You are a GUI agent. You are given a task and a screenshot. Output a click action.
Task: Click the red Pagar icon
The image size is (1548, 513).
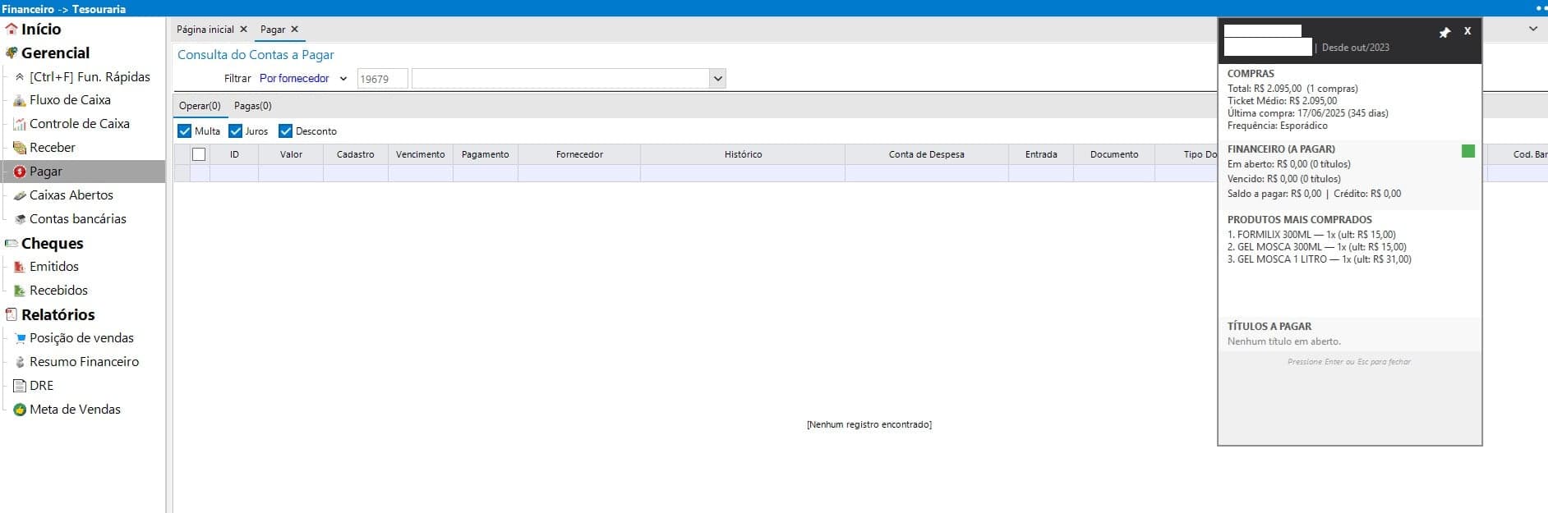(20, 172)
